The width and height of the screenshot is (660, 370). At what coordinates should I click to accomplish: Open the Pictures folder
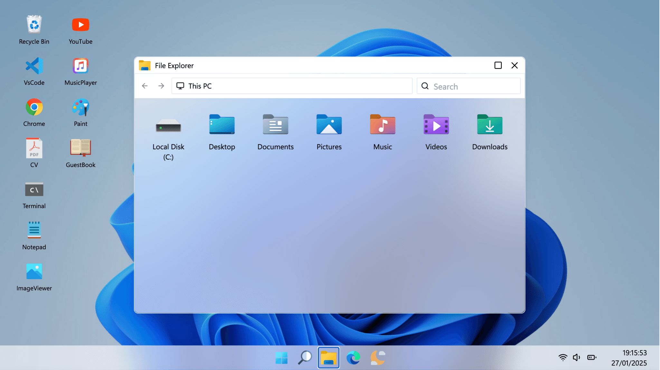tap(329, 132)
